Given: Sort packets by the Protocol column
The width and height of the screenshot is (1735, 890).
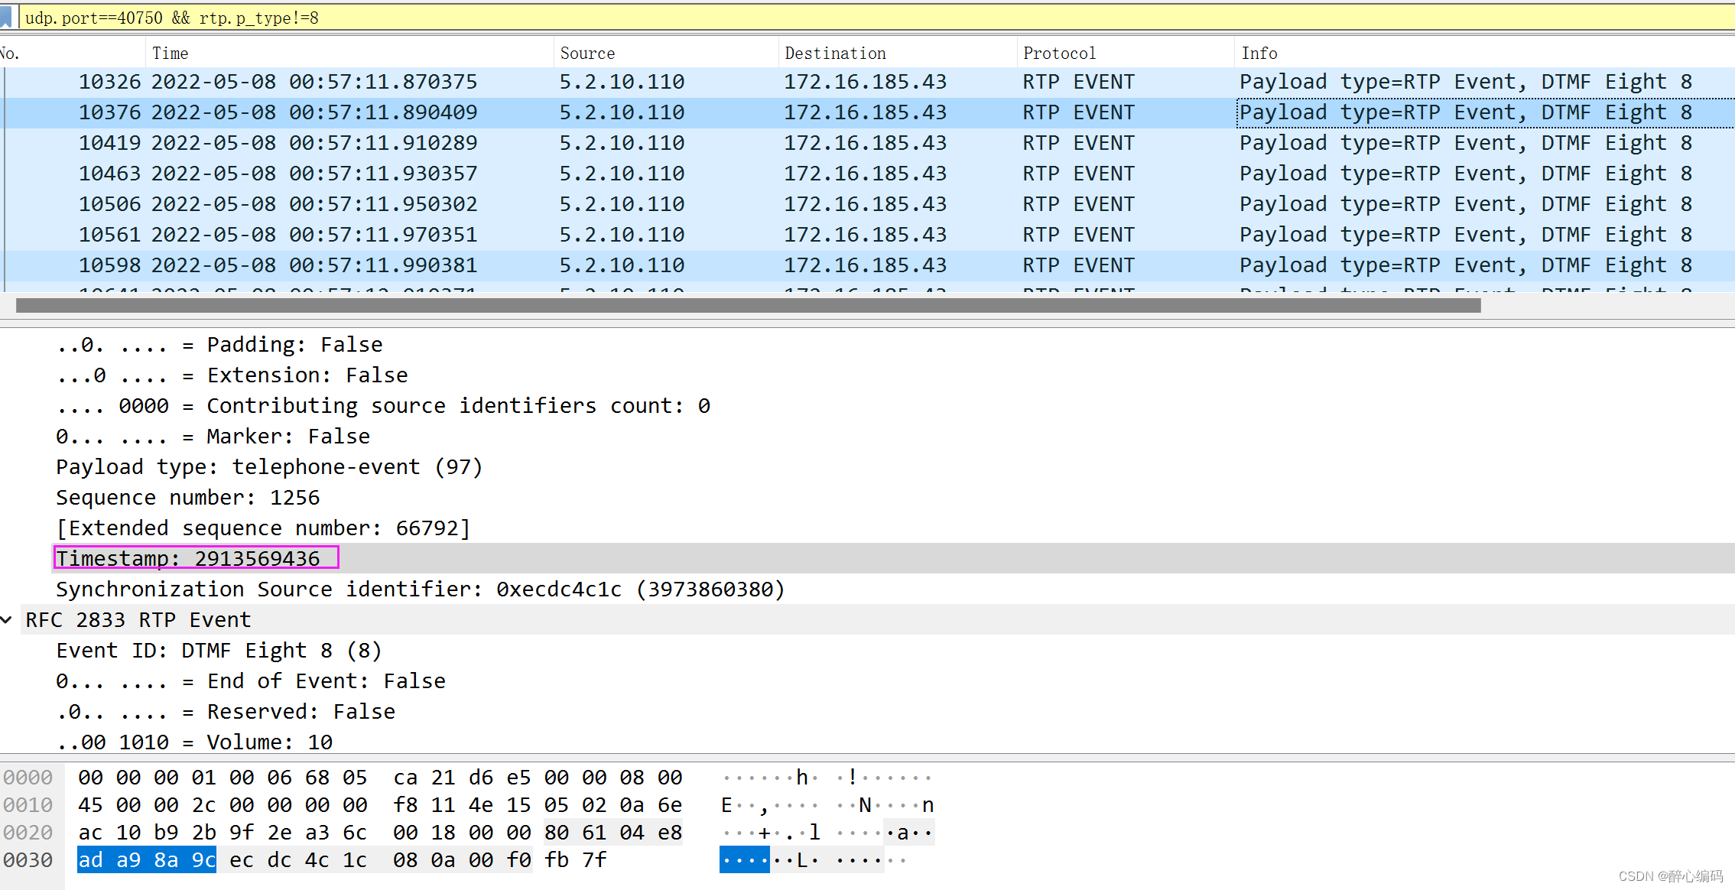Looking at the screenshot, I should pos(1060,52).
